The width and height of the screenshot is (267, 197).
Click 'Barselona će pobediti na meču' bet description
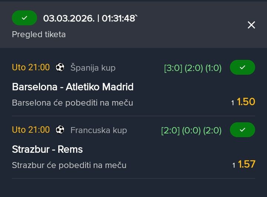[x=72, y=103]
